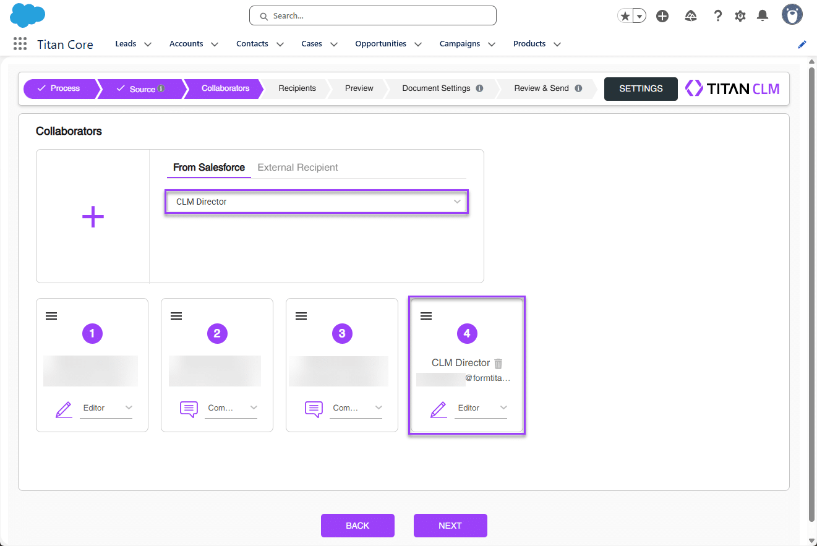
Task: Click inside the Search field
Action: point(372,15)
